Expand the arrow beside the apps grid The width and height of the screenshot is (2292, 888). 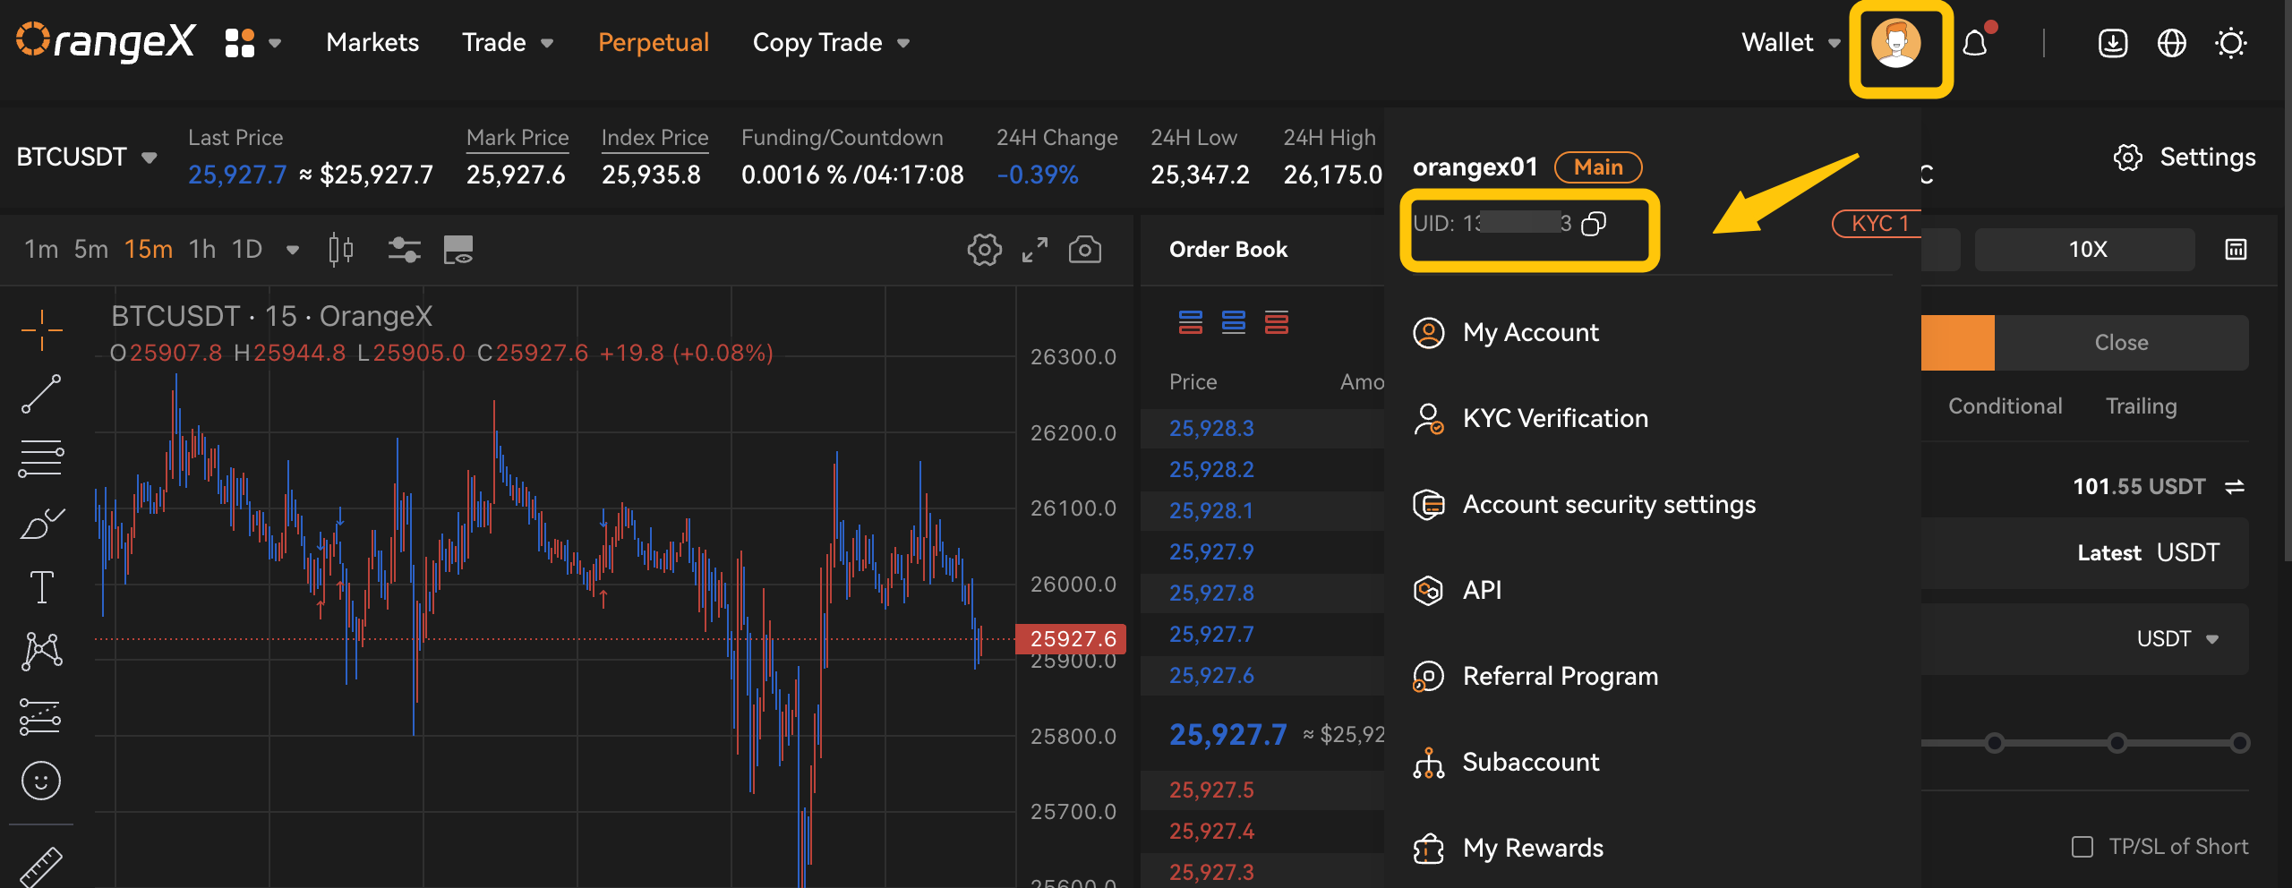pos(275,43)
